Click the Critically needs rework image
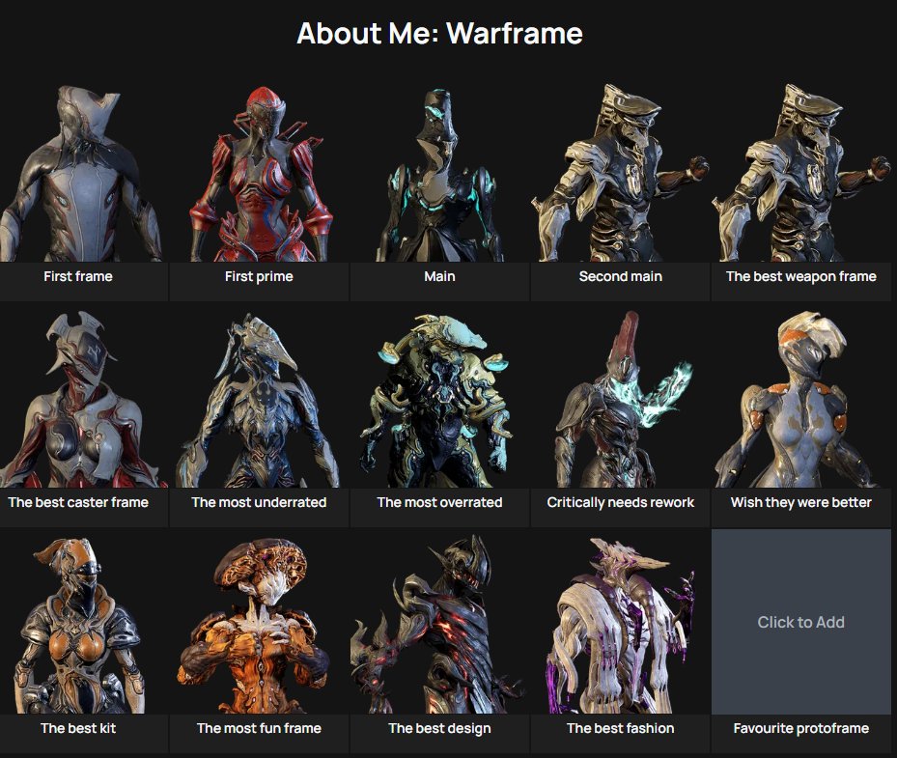 (620, 398)
